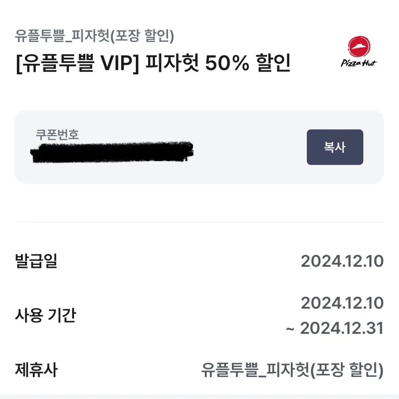Tap the partner name next to 제휴사
This screenshot has width=399, height=399.
click(292, 370)
